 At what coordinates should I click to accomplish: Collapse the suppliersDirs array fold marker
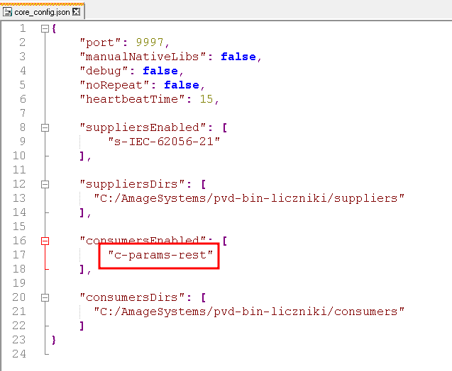45,184
